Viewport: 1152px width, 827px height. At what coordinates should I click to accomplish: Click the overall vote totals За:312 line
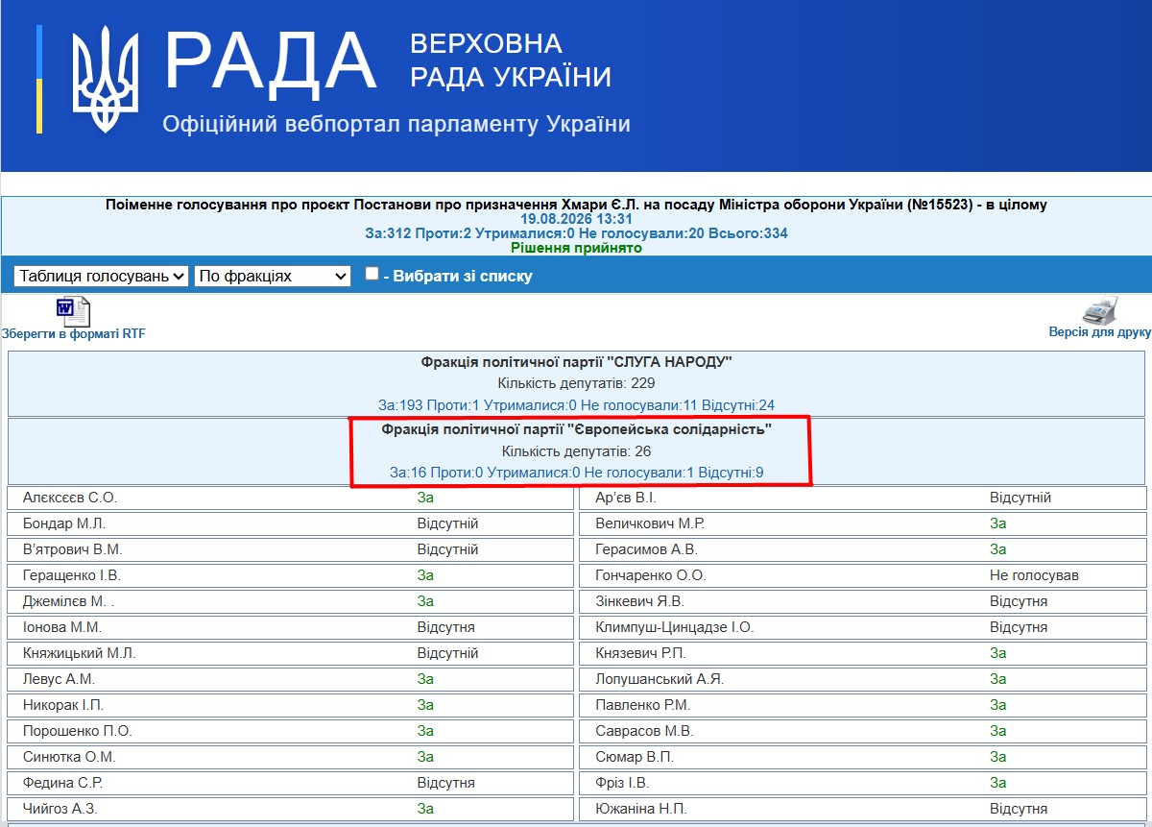coord(576,233)
